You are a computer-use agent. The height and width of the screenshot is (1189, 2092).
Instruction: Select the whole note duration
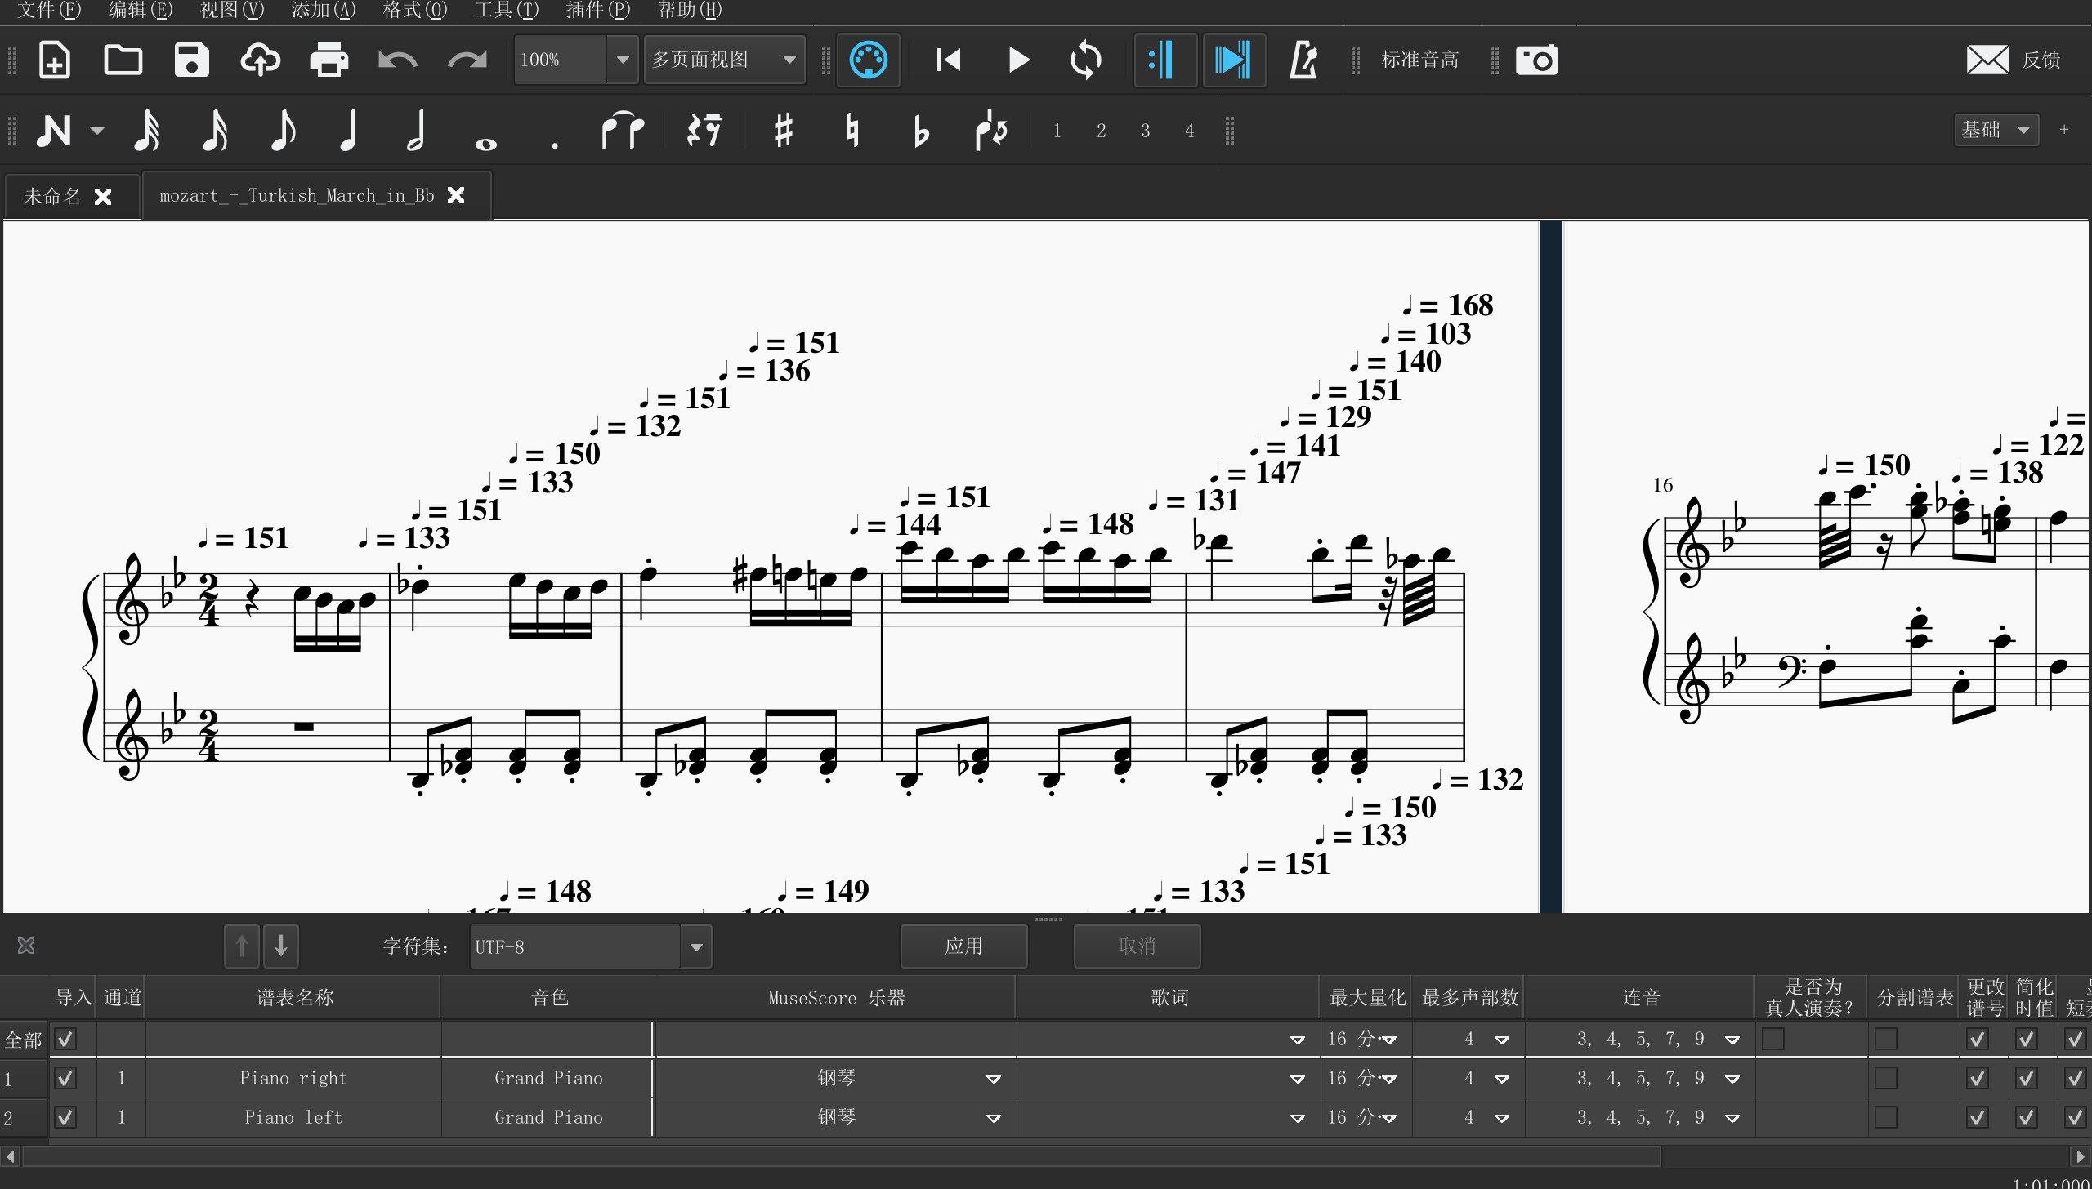(486, 144)
